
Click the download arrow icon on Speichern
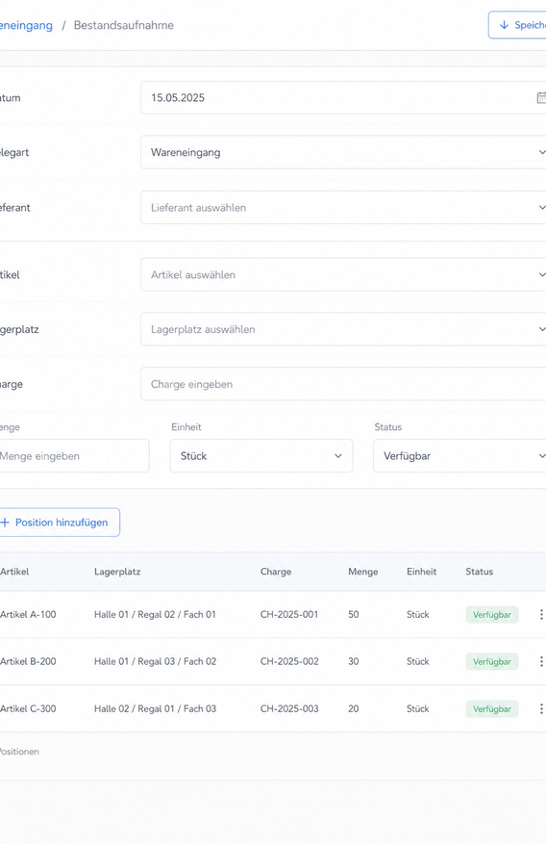[504, 25]
